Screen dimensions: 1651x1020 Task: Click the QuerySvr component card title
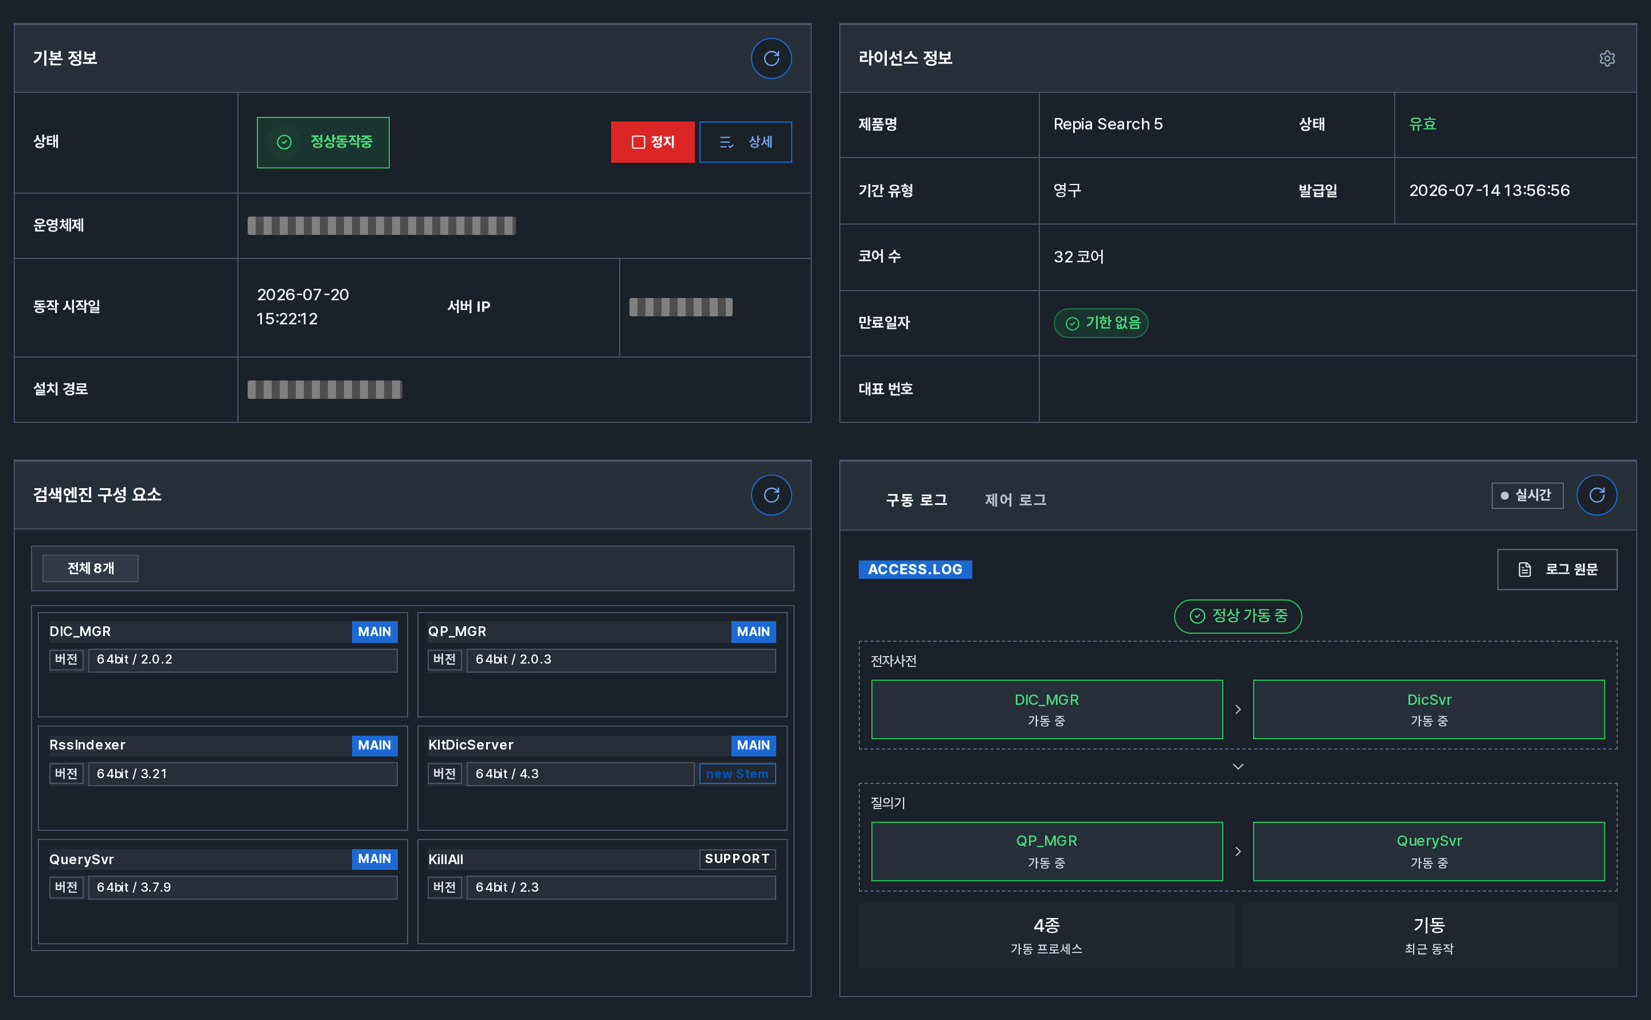tap(81, 860)
